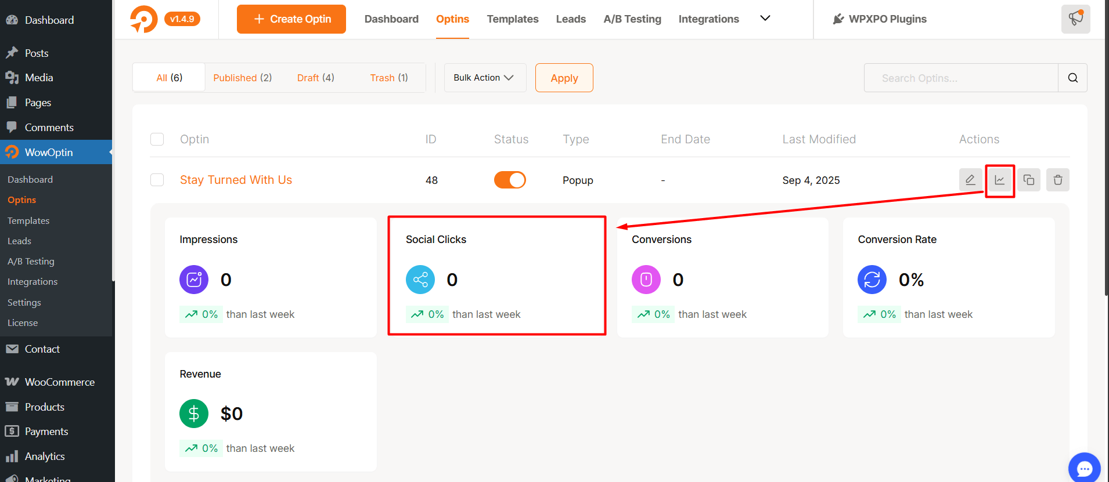Click the Search Optins input field

point(961,78)
